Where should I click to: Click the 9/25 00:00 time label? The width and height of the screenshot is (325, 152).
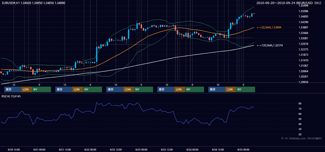(x=243, y=149)
